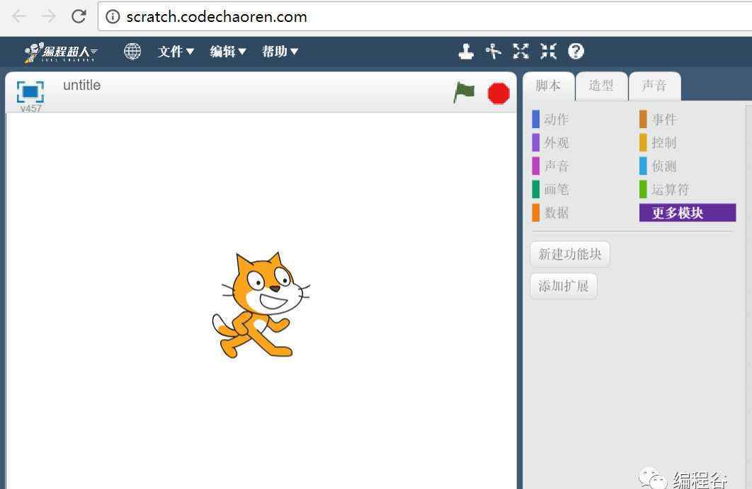The width and height of the screenshot is (752, 489).
Task: Click the 添加扩展 button
Action: 564,286
